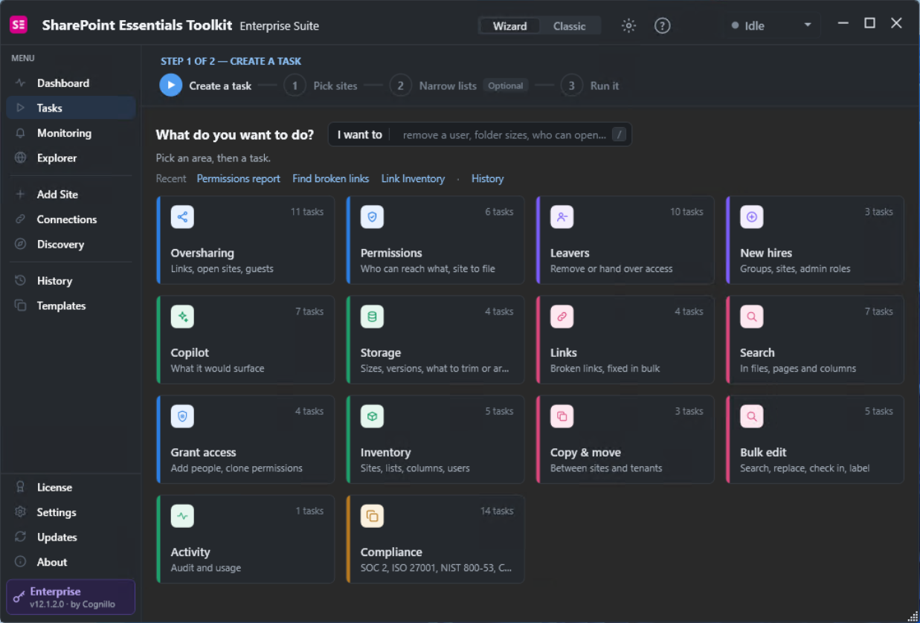920x623 pixels.
Task: Click the Add Site plus icon
Action: pyautogui.click(x=21, y=194)
